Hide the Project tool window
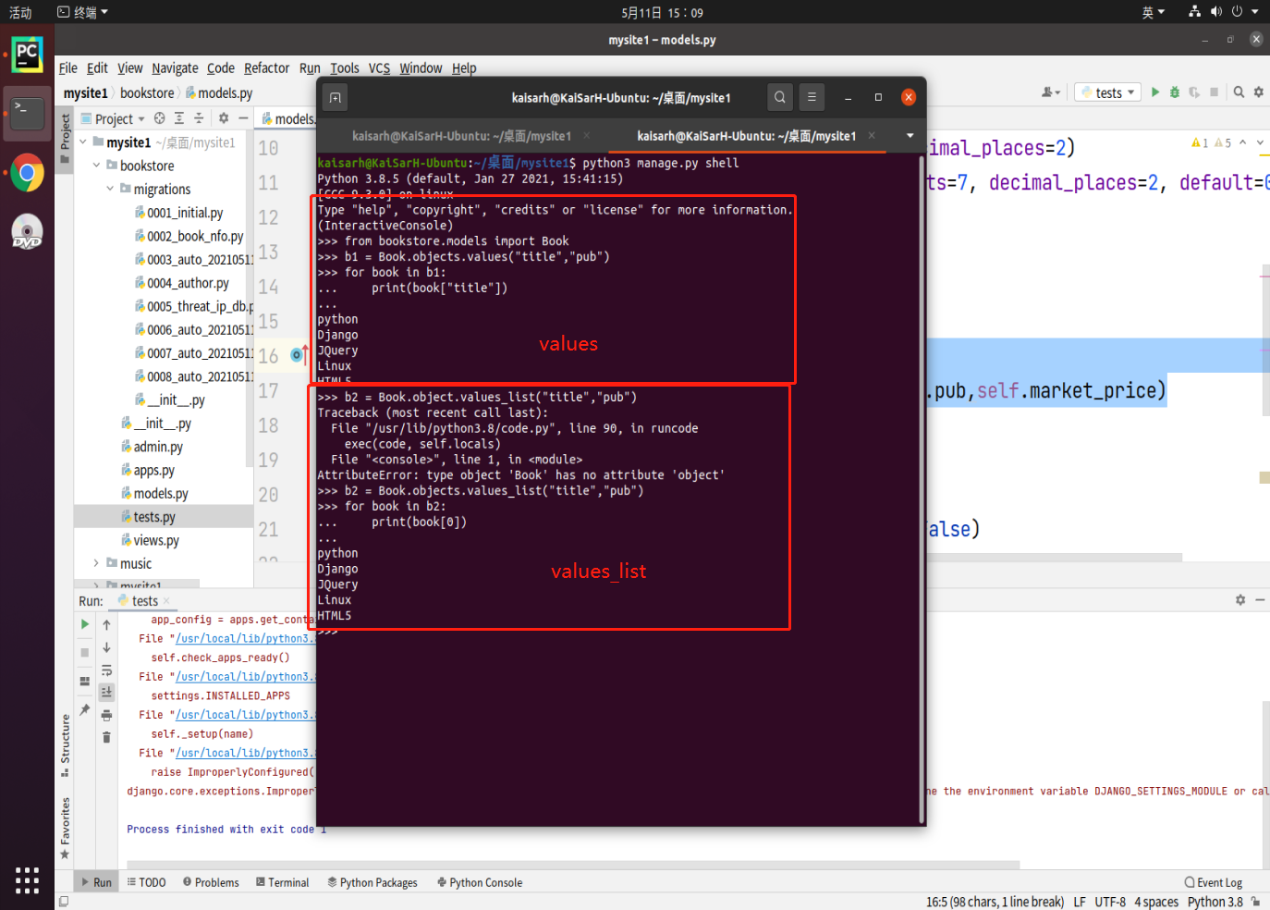 click(243, 118)
